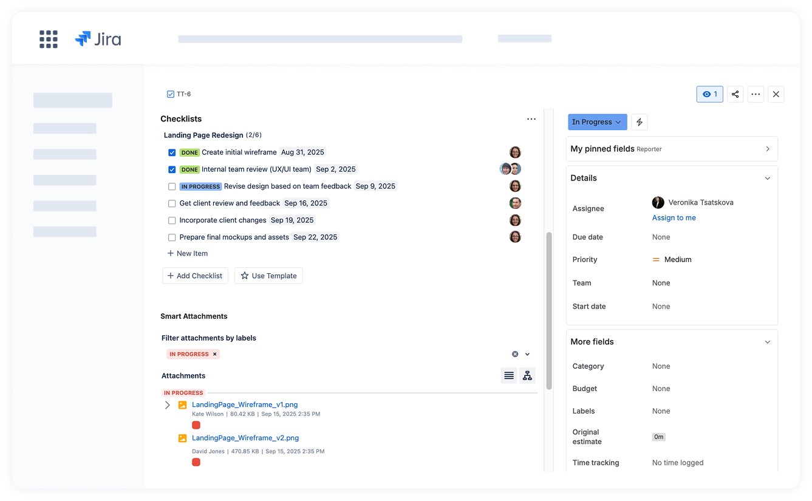Click the share icon
Viewport: 812px width, 501px height.
[x=735, y=94]
